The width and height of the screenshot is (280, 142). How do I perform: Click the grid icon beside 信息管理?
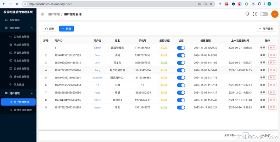tap(6, 28)
